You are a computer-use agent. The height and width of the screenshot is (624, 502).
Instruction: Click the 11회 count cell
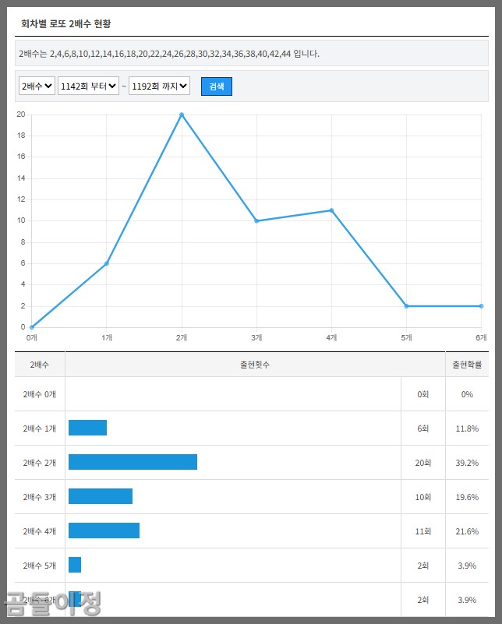click(x=422, y=531)
